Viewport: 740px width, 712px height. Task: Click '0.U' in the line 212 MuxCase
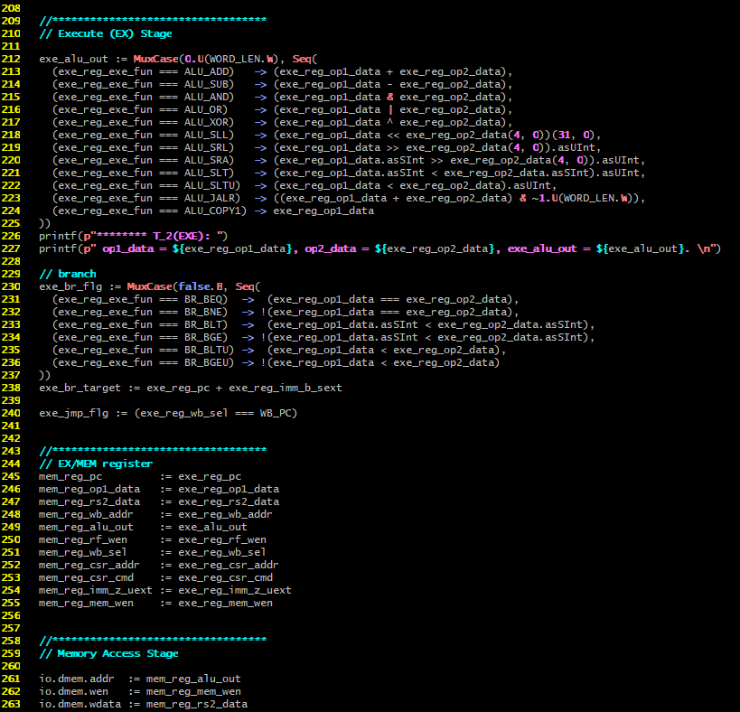coord(194,59)
